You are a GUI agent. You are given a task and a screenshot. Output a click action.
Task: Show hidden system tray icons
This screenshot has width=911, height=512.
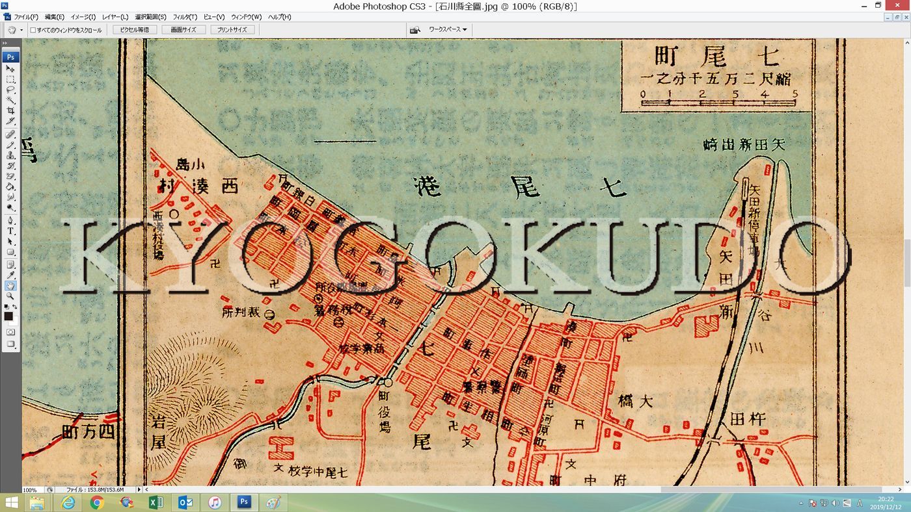[x=802, y=504]
